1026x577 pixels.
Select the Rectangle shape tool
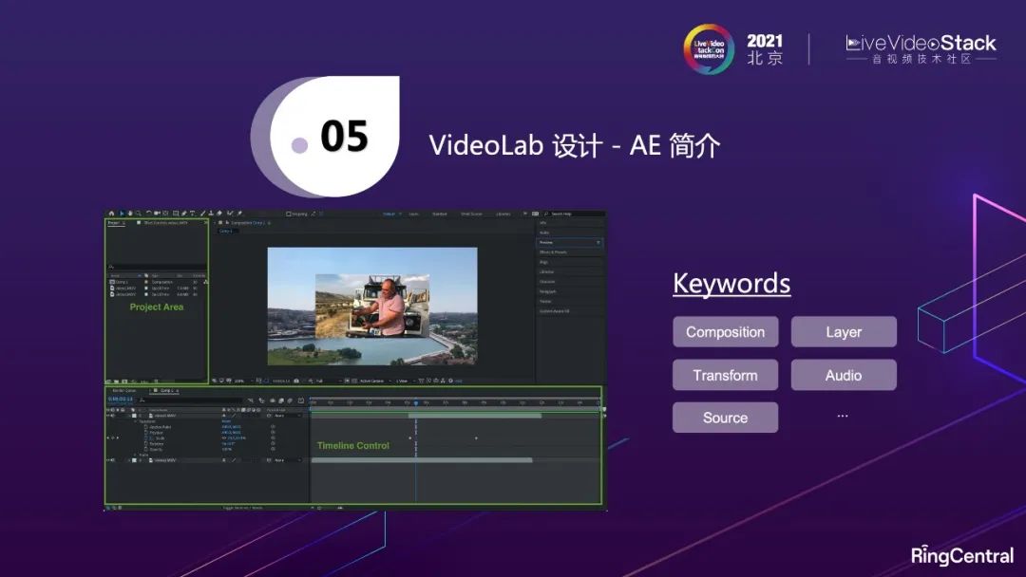coord(176,214)
